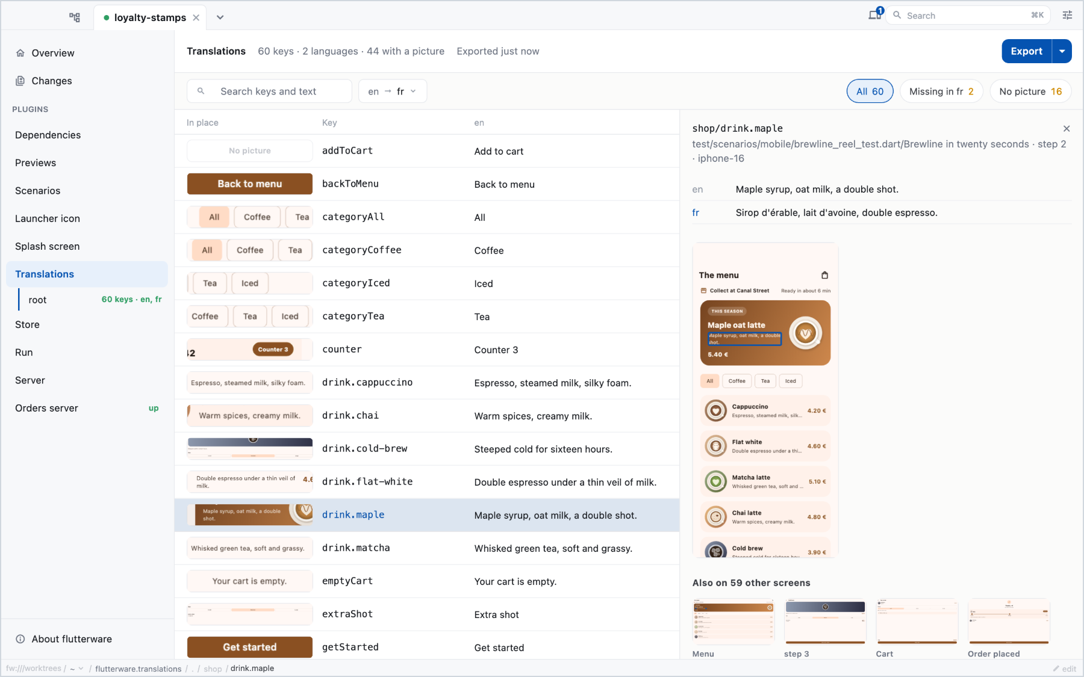Open the home icon beside Overview

click(x=20, y=53)
